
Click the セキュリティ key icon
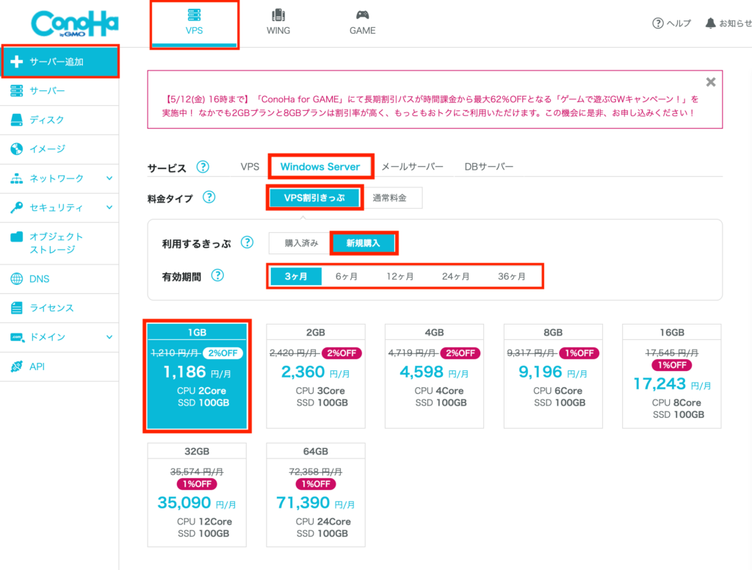click(x=17, y=207)
